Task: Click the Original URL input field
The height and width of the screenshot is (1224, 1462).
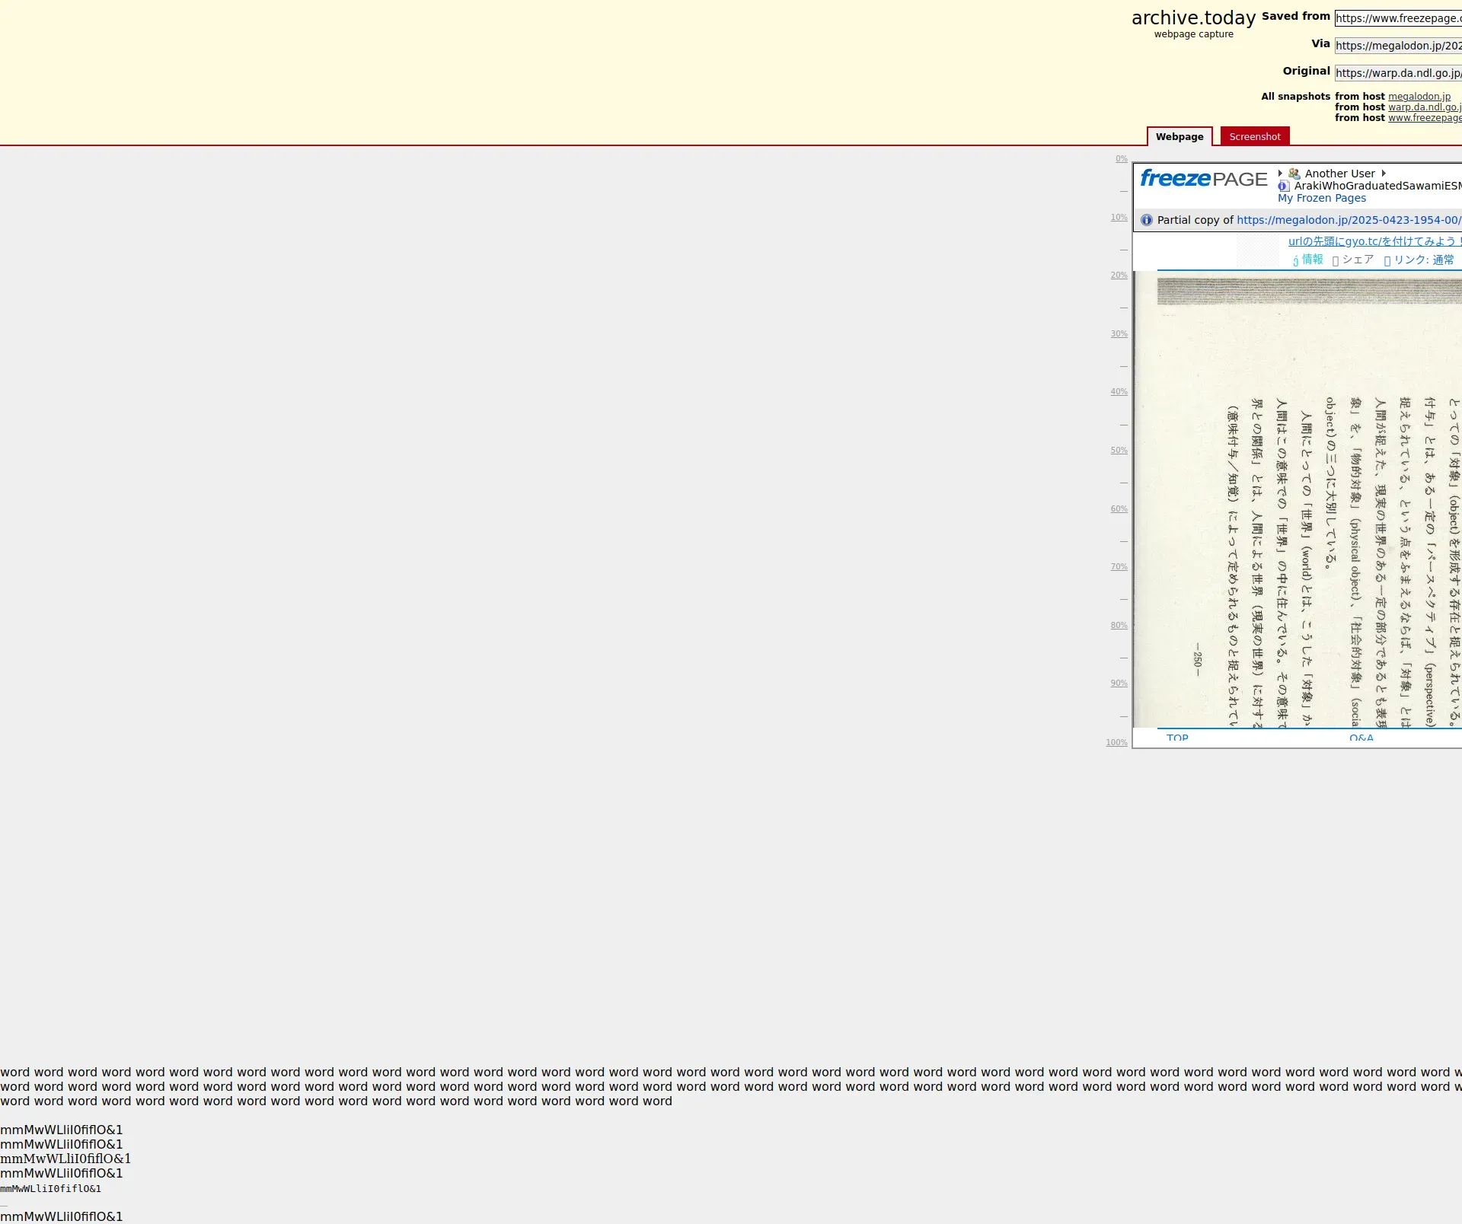Action: [x=1398, y=73]
